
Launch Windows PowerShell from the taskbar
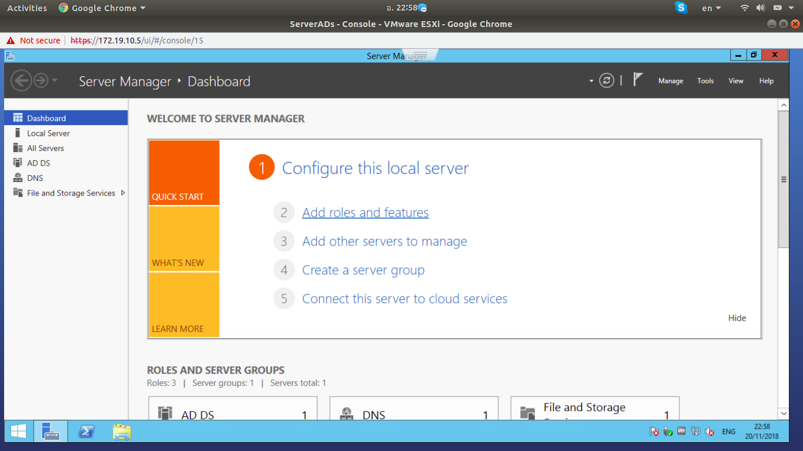86,432
